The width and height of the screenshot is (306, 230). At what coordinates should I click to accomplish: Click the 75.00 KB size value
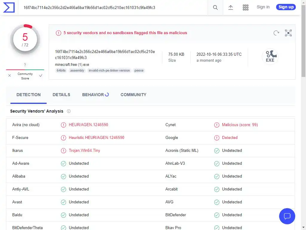pyautogui.click(x=176, y=55)
